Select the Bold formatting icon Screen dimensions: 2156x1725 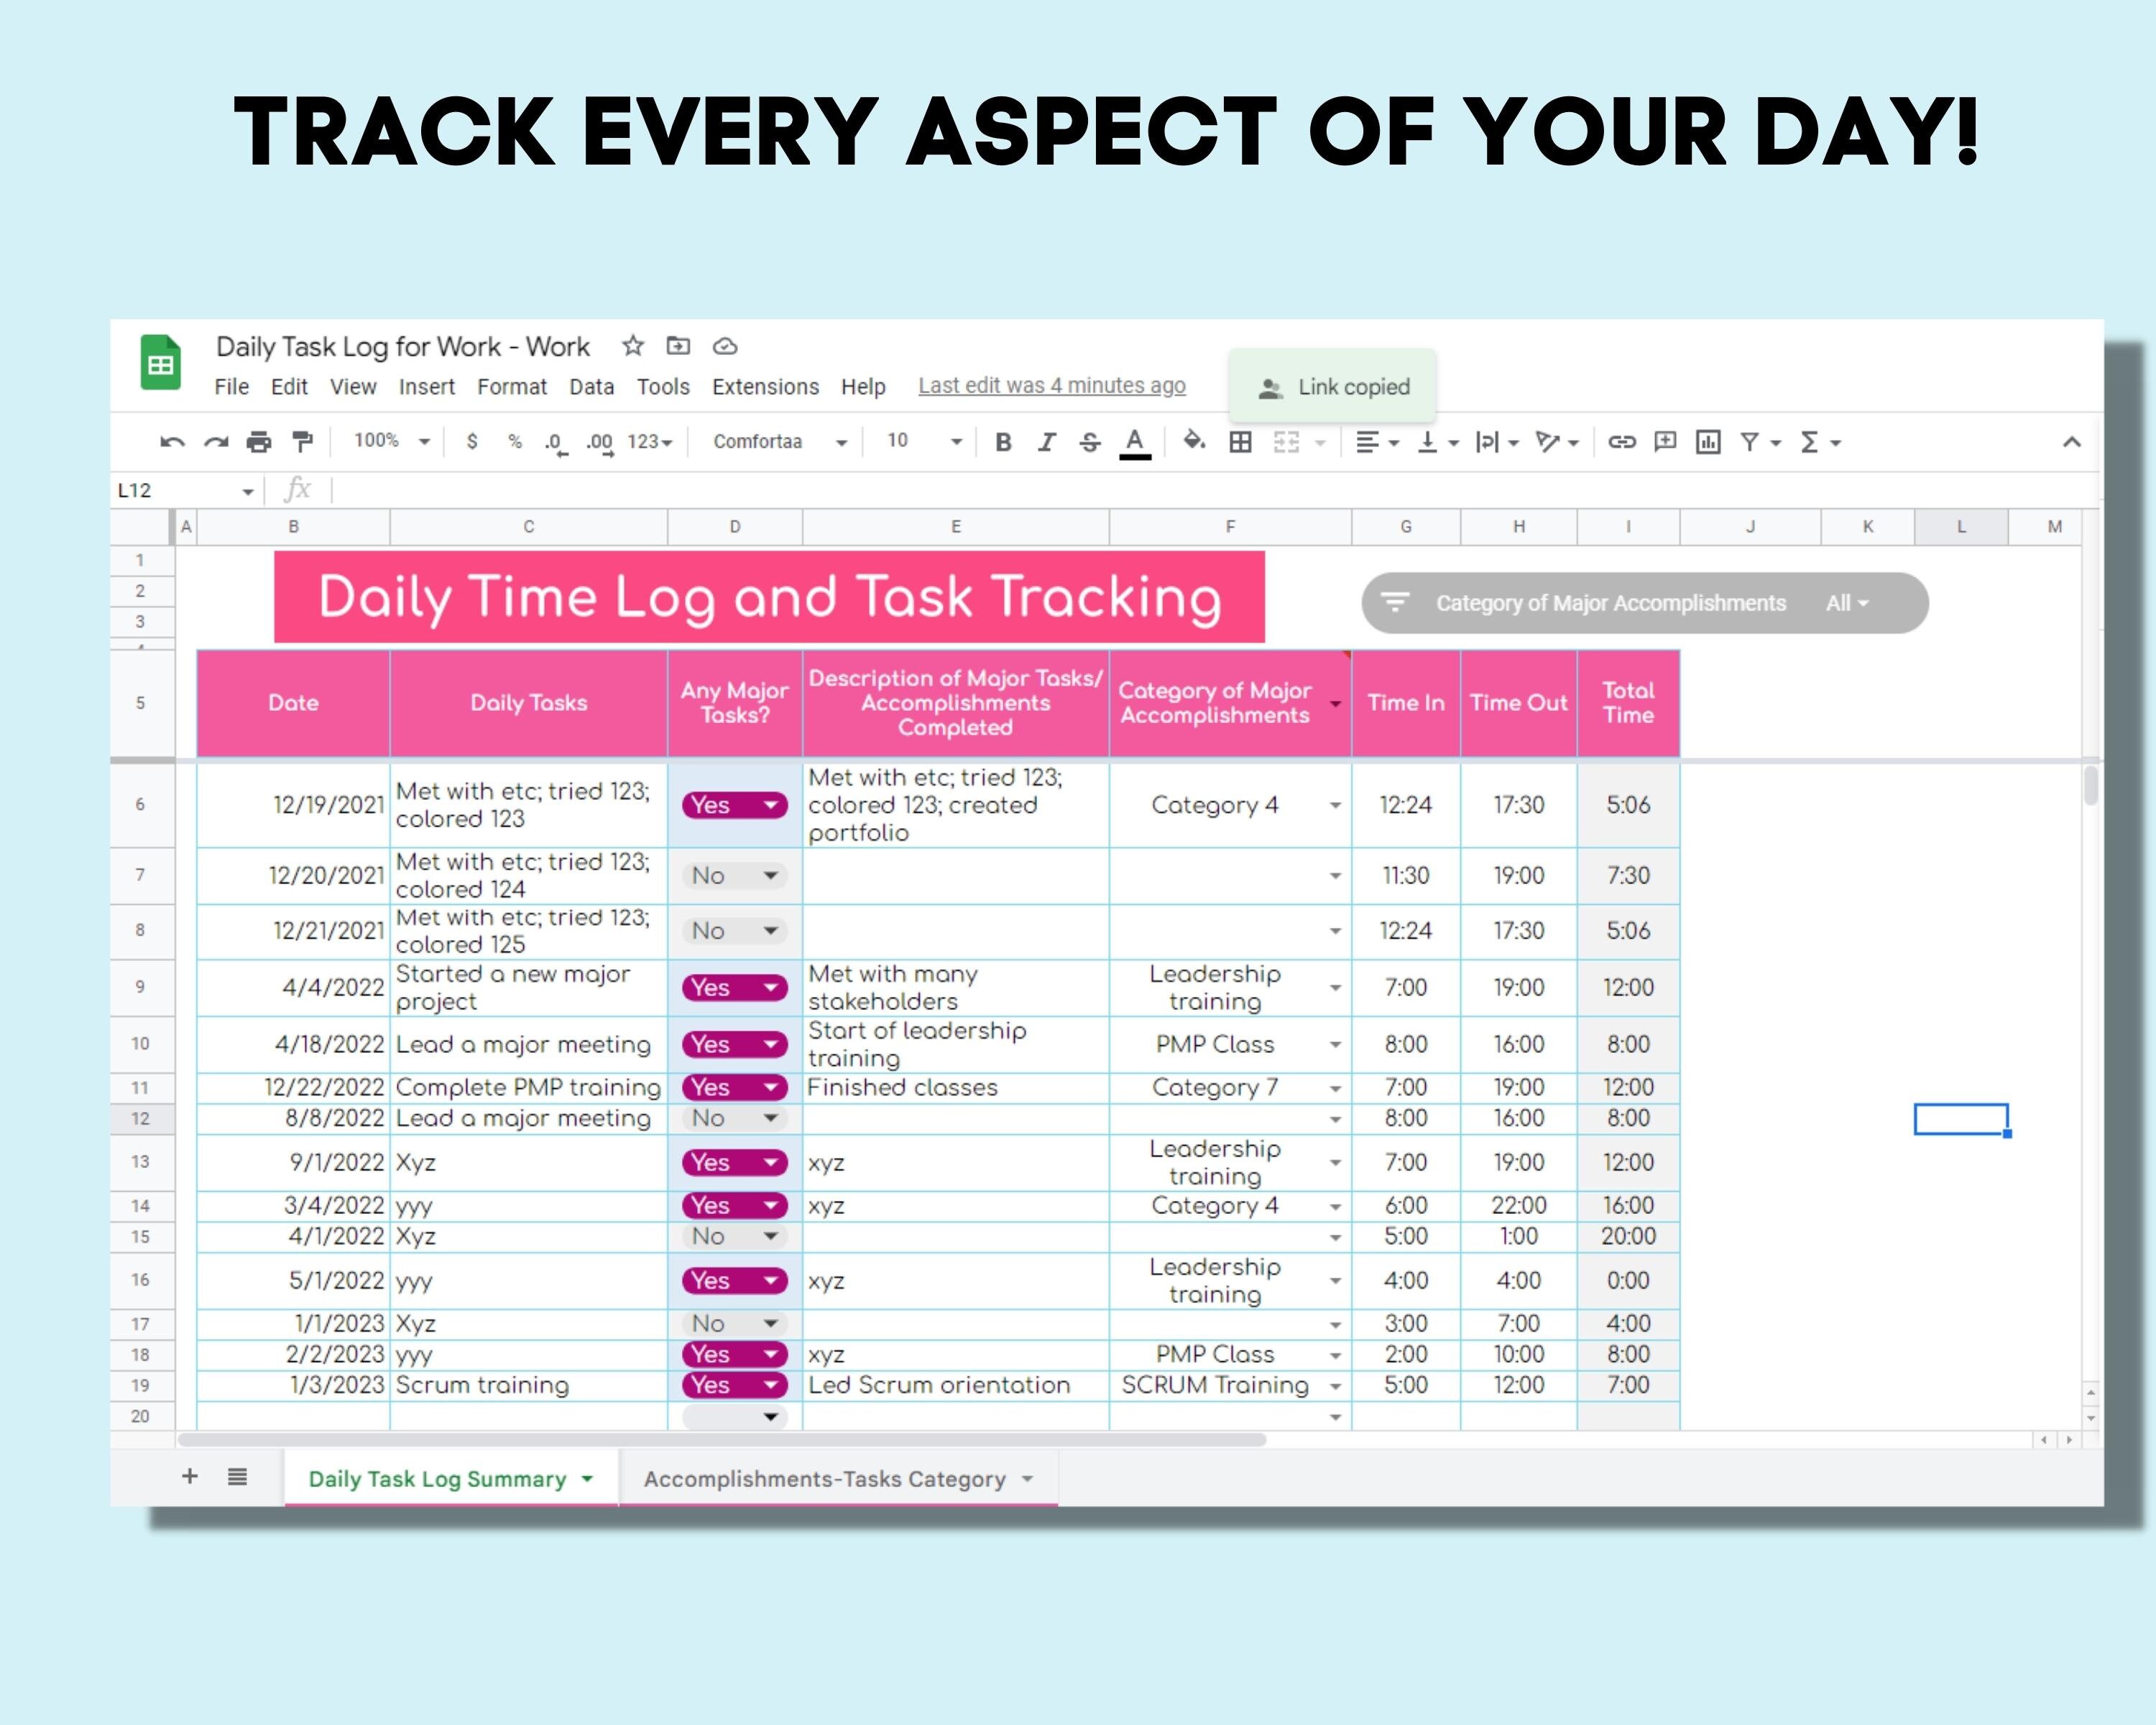tap(1003, 441)
